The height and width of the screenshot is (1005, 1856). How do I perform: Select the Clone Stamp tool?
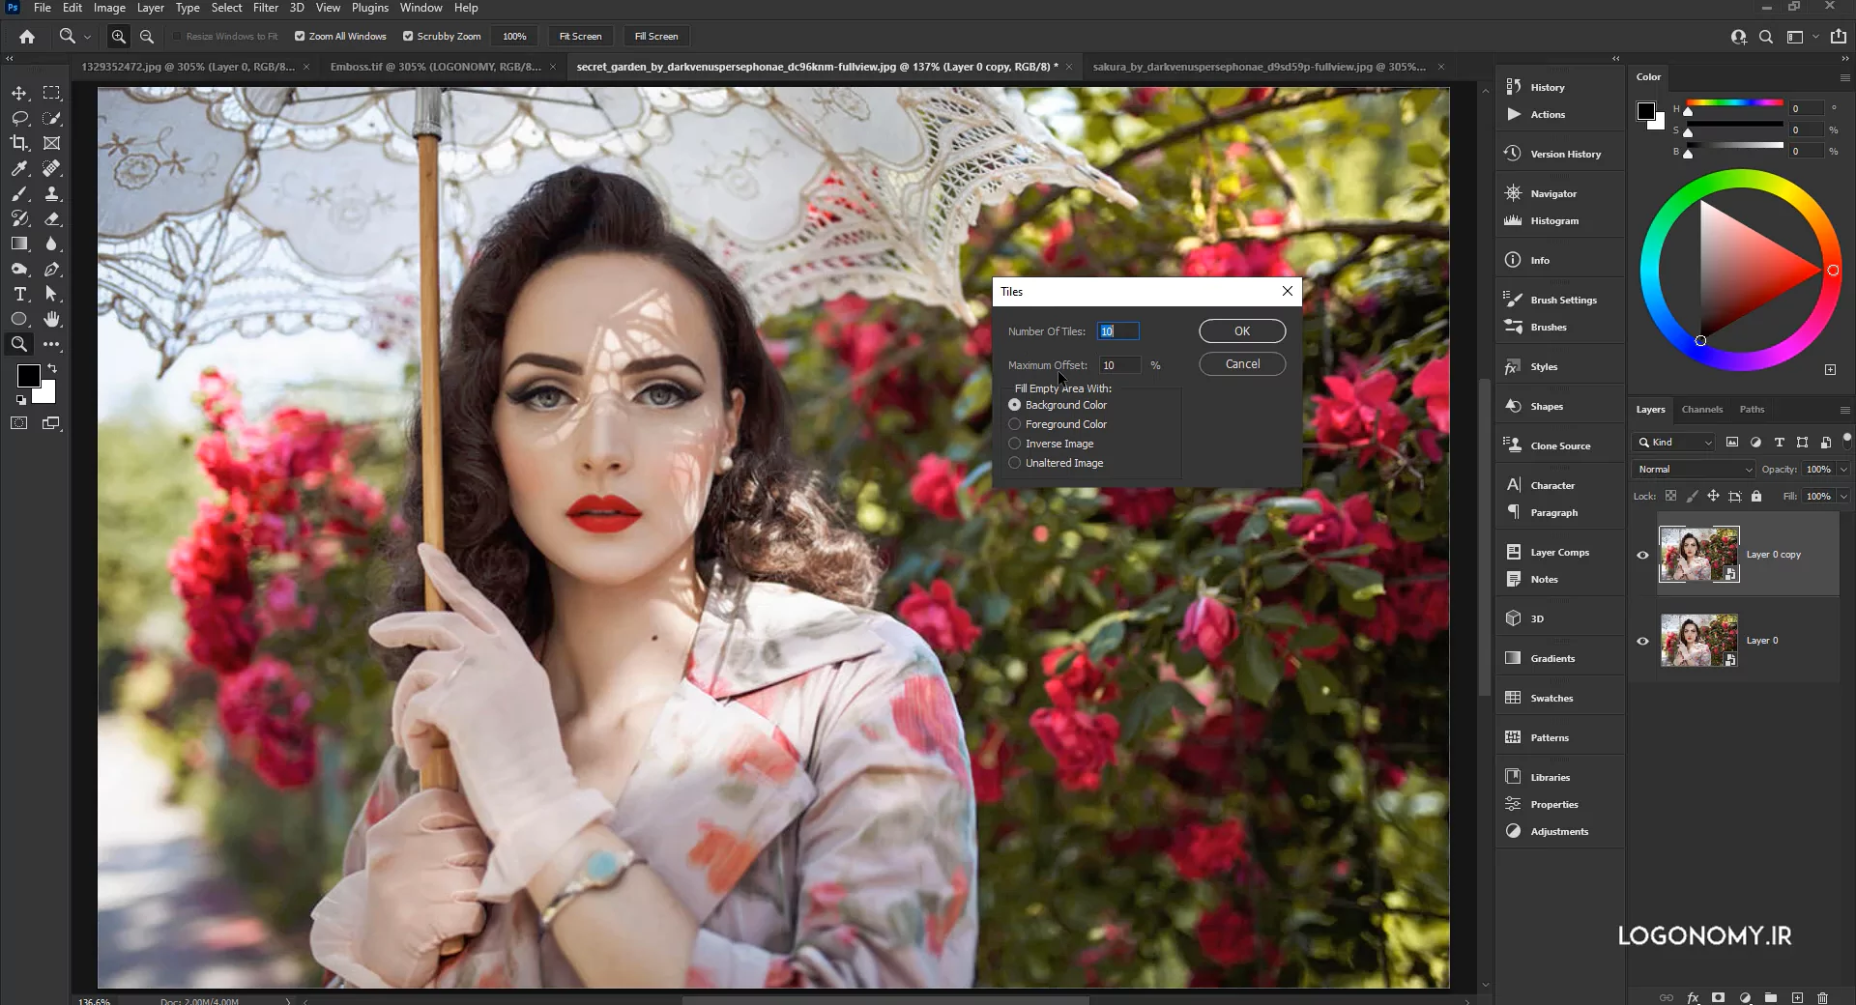click(x=52, y=193)
